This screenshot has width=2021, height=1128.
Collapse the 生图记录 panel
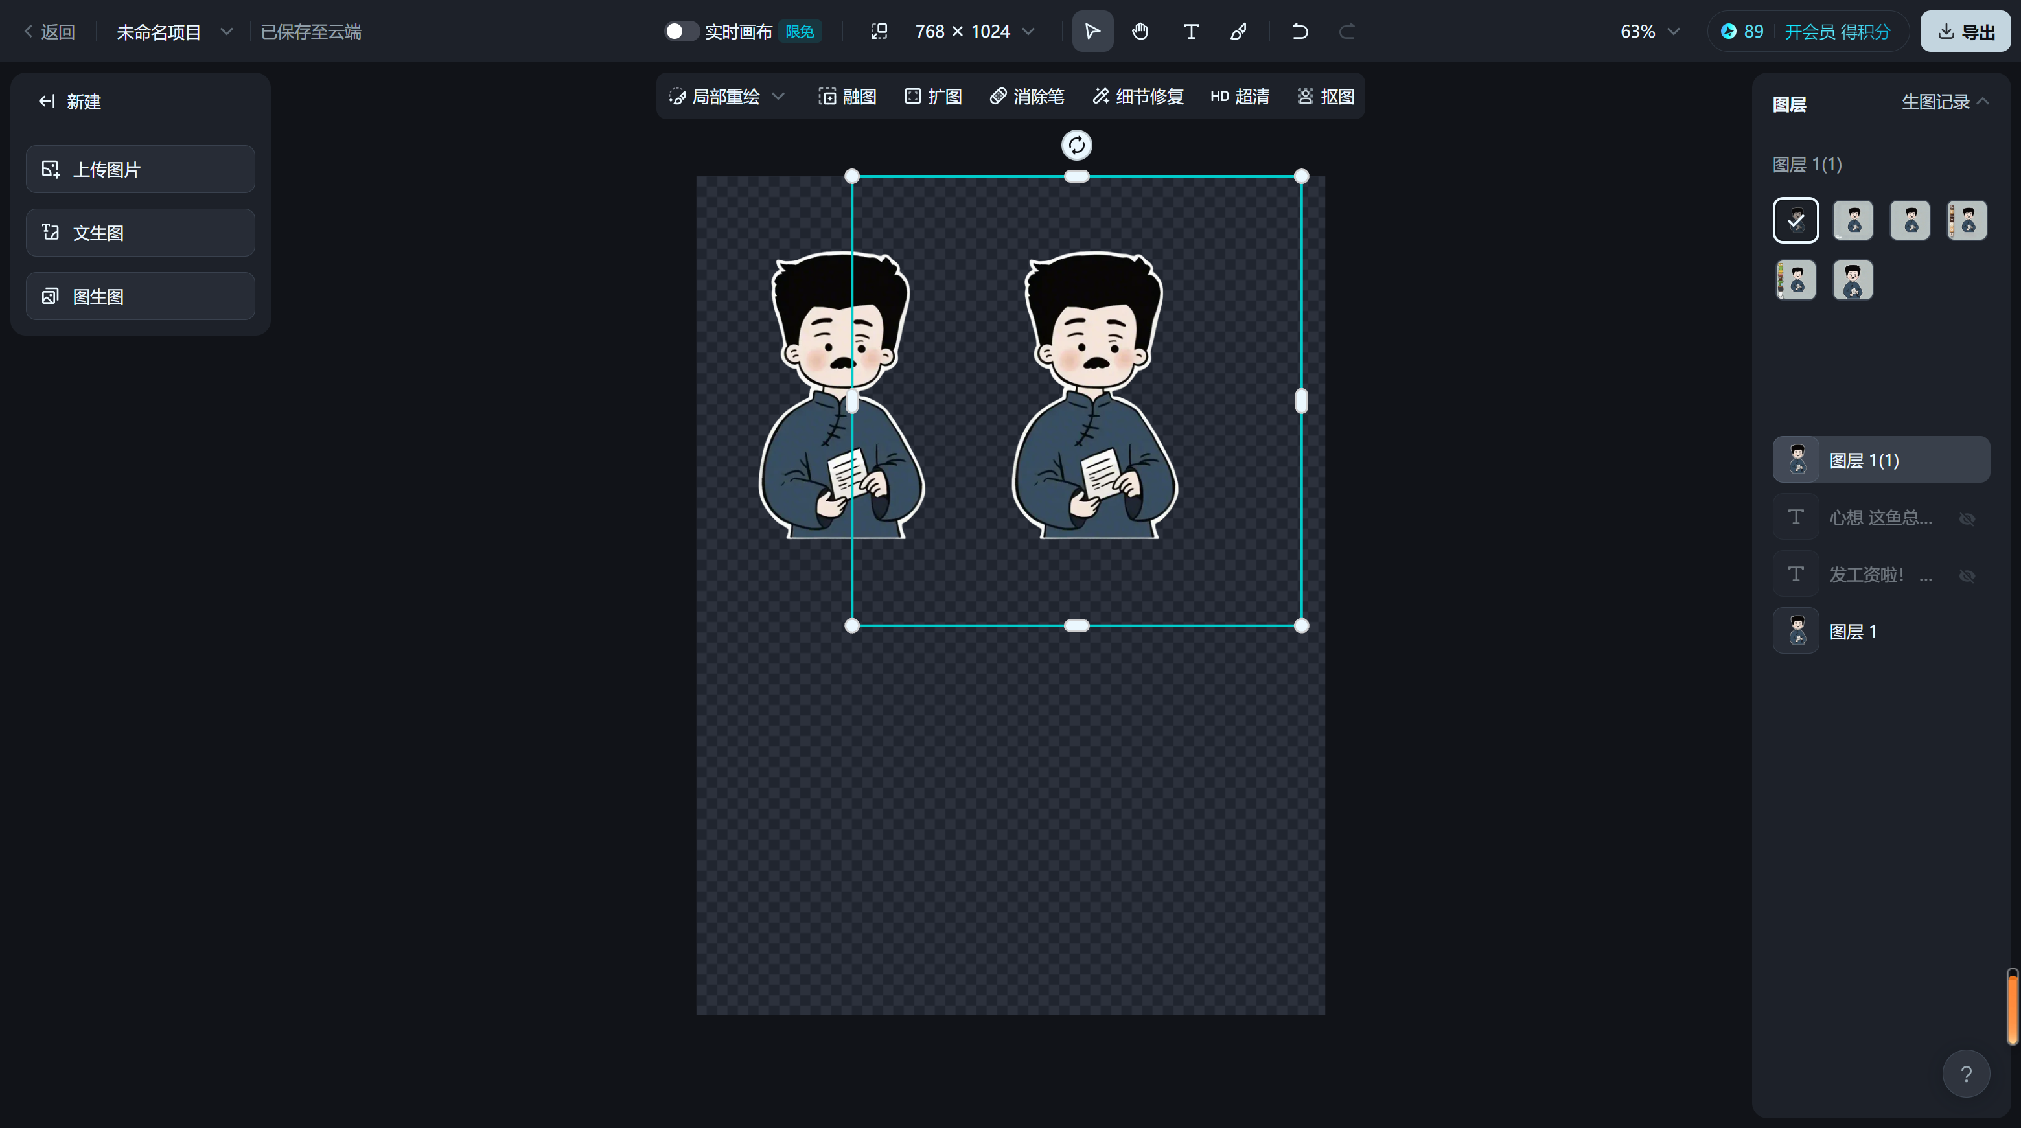(1983, 101)
